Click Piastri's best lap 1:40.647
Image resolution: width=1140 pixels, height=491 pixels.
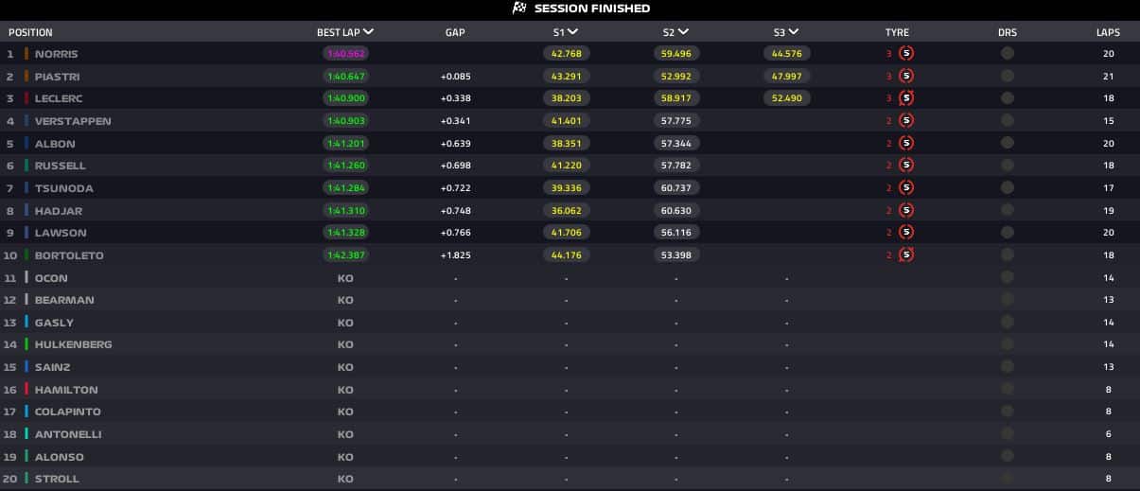pos(345,76)
